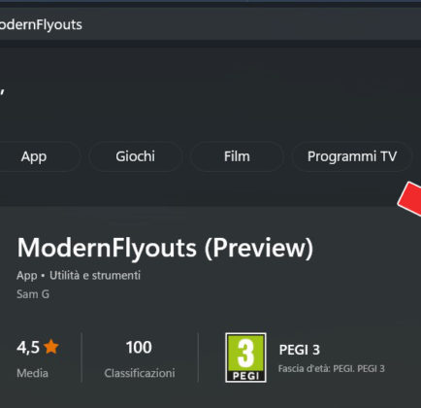
Task: Click the orange star rating icon
Action: pos(51,347)
